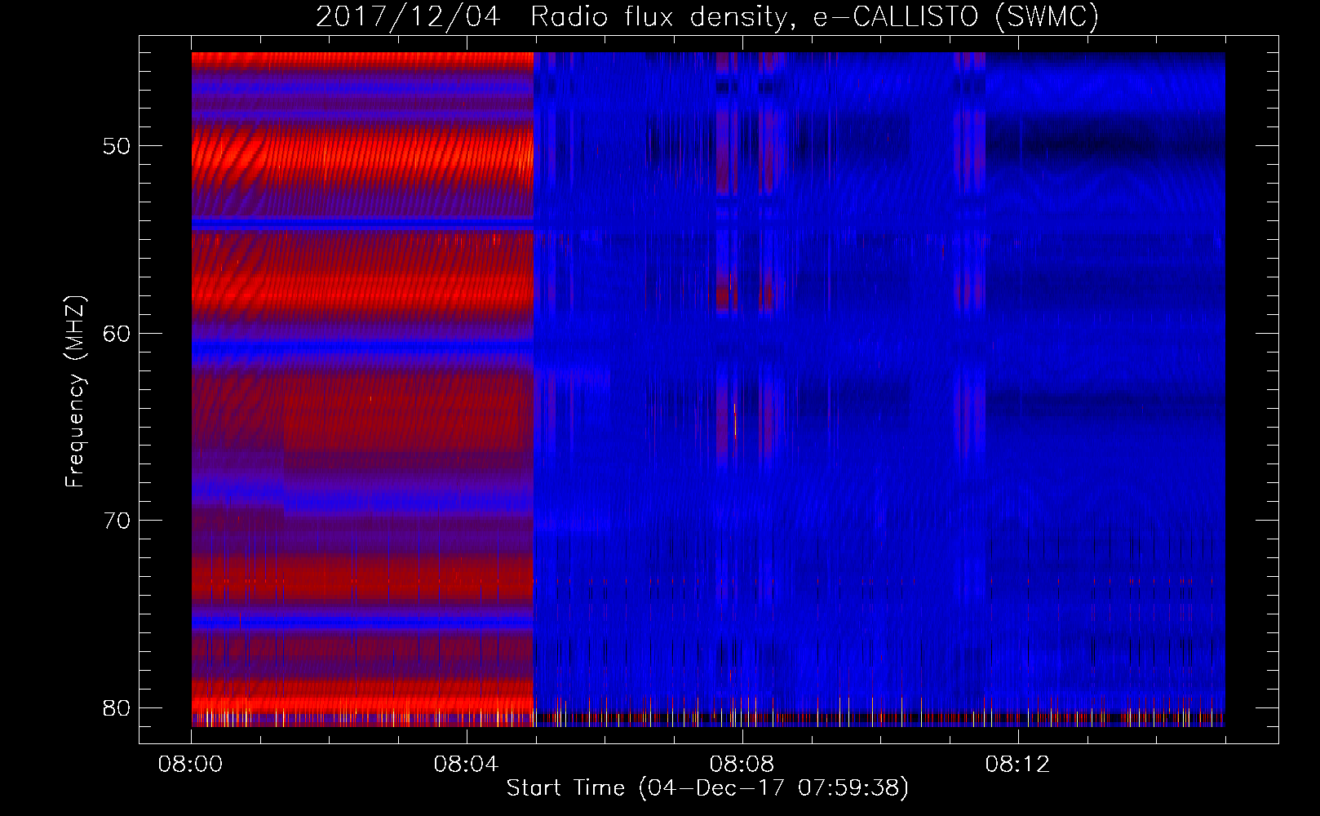Click the 80 frequency tick label
The width and height of the screenshot is (1320, 816).
pyautogui.click(x=117, y=707)
